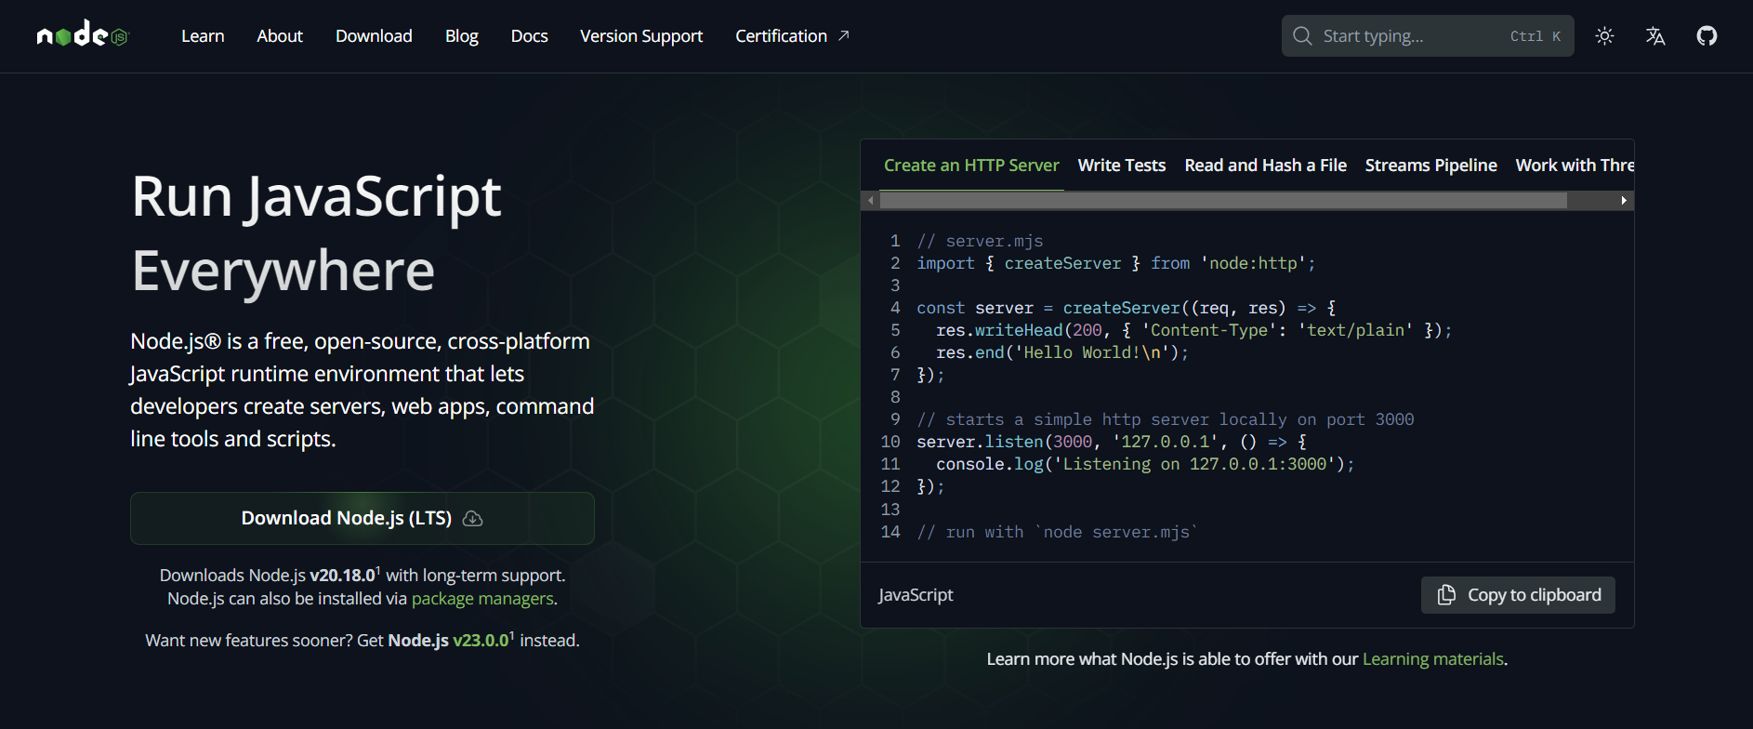Switch to Read and Hash a File tab
Viewport: 1753px width, 729px height.
pyautogui.click(x=1265, y=166)
